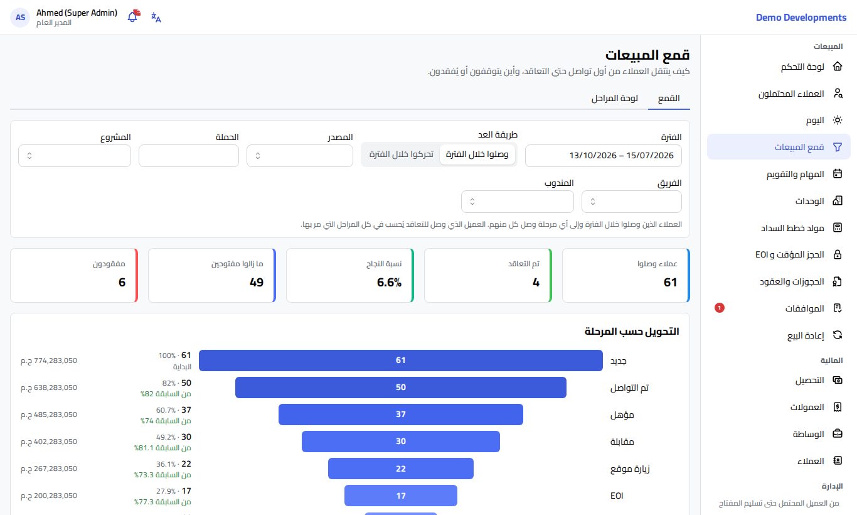The image size is (857, 515).
Task: Click the مقابلة funnel bar showing 30
Action: point(401,442)
